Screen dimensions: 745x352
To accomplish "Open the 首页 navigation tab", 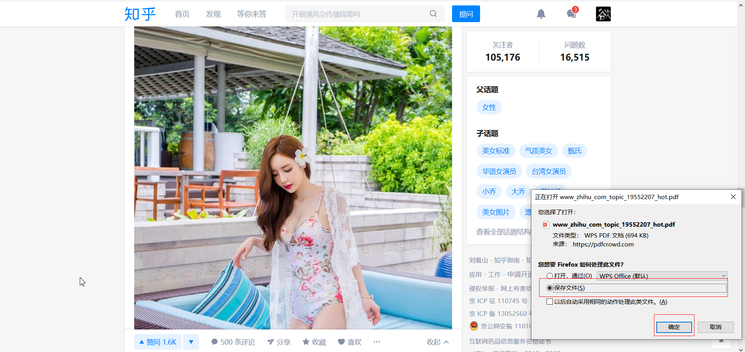I will point(182,14).
